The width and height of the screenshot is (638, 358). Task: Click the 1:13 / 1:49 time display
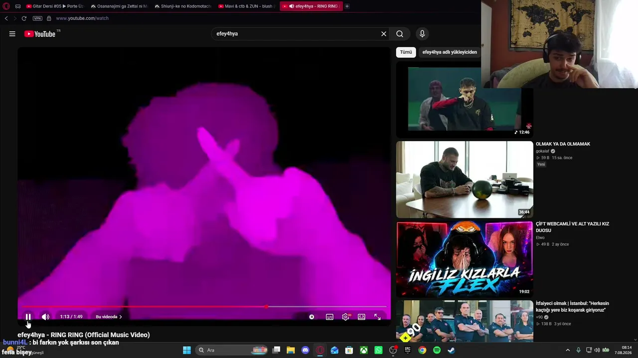pos(71,317)
